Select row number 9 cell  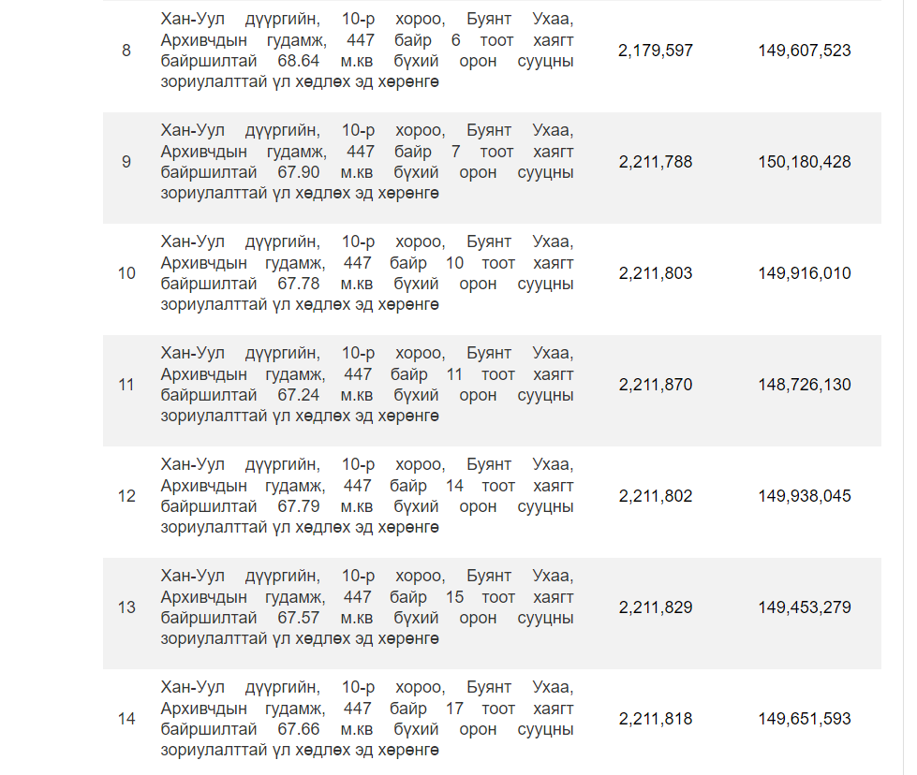click(126, 162)
